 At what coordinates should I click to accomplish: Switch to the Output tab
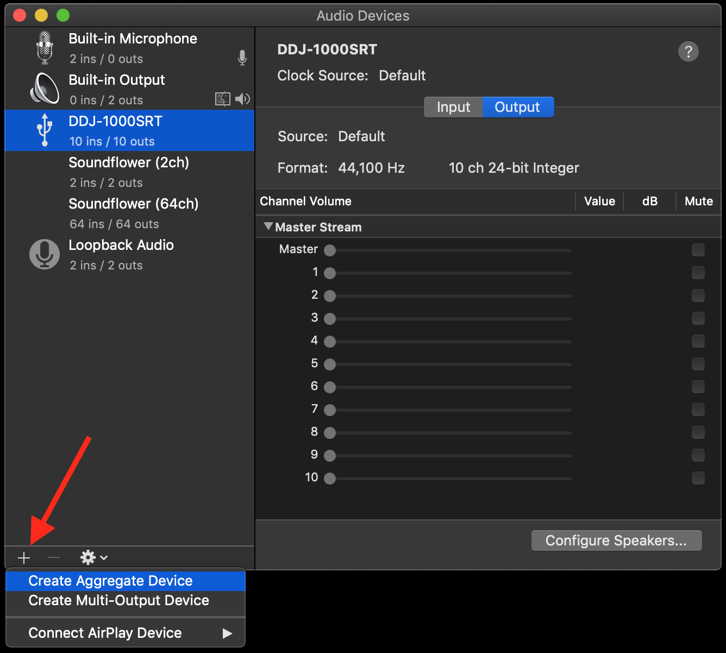pos(518,107)
